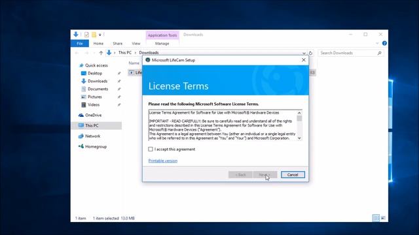The image size is (419, 235).
Task: Click the Properties quick access toolbar icon
Action: [x=86, y=35]
